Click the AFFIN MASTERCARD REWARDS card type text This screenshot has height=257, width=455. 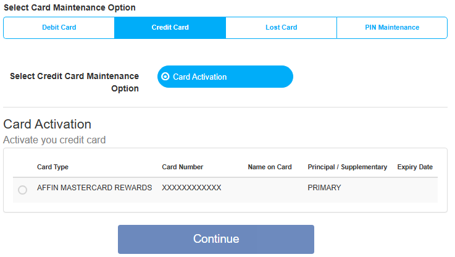(94, 188)
